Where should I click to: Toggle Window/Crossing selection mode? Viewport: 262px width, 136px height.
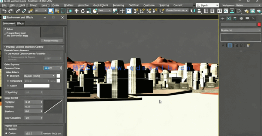tap(69, 11)
